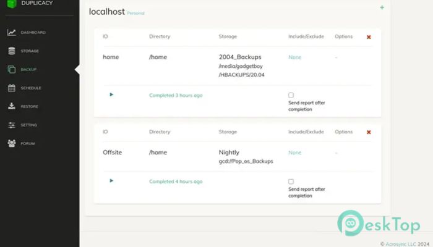View Completed 3 hours ago log
This screenshot has width=433, height=247.
(176, 95)
